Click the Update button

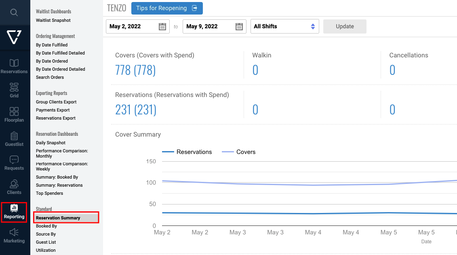pos(344,26)
